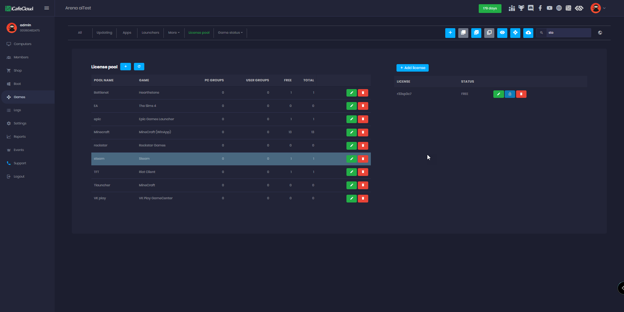Open the YouTube icon link
Screen dimensions: 624x312
(x=550, y=8)
